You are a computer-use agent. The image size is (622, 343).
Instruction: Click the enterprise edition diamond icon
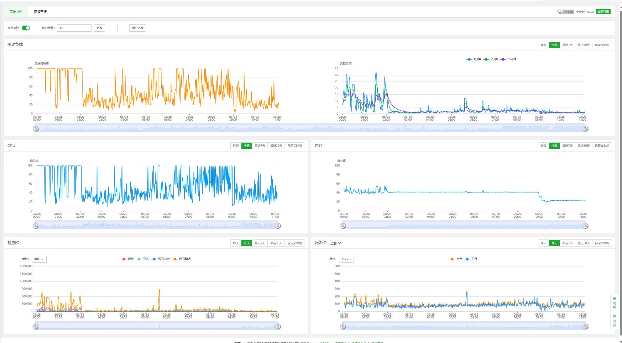(x=560, y=12)
